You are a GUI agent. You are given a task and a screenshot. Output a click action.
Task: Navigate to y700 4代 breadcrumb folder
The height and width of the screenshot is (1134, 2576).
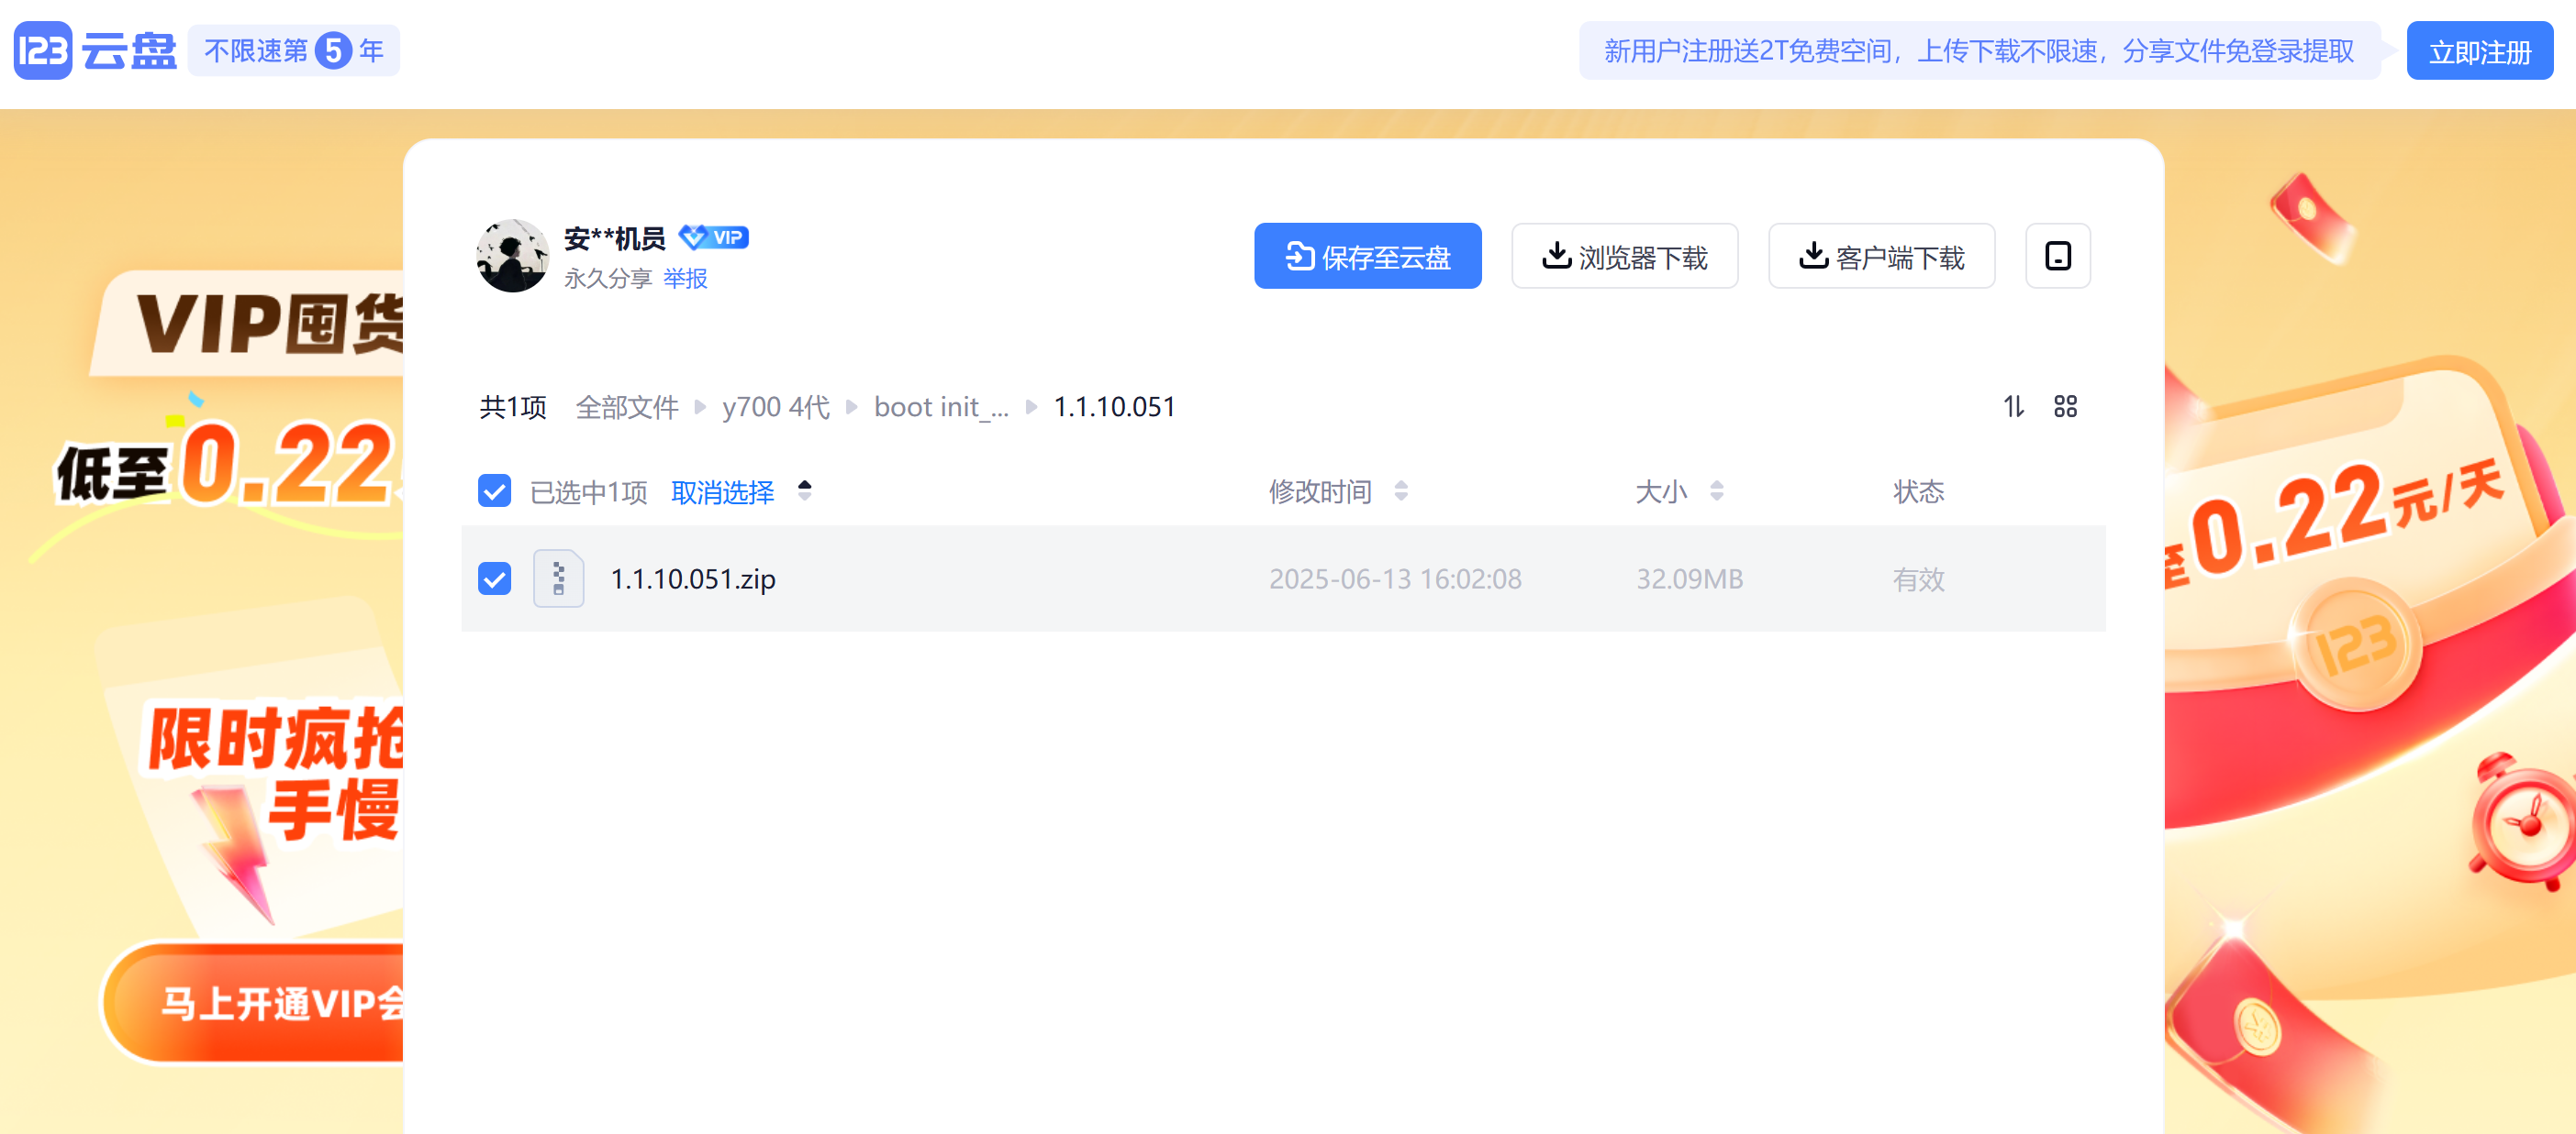coord(775,407)
